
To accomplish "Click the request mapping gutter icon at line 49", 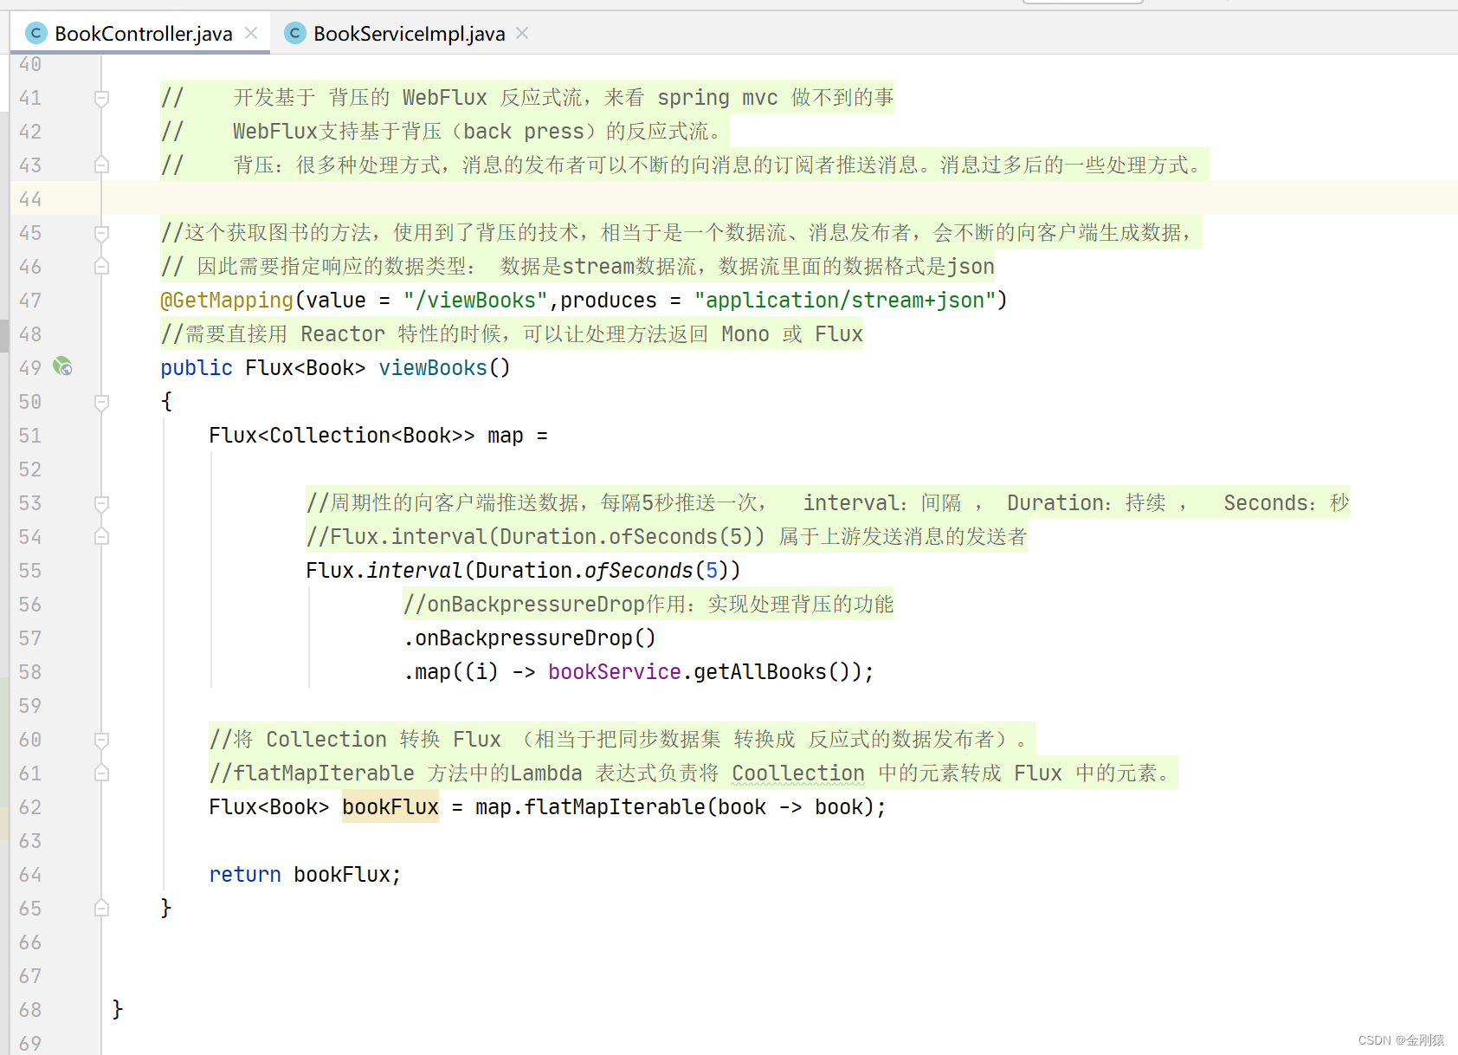I will point(62,366).
